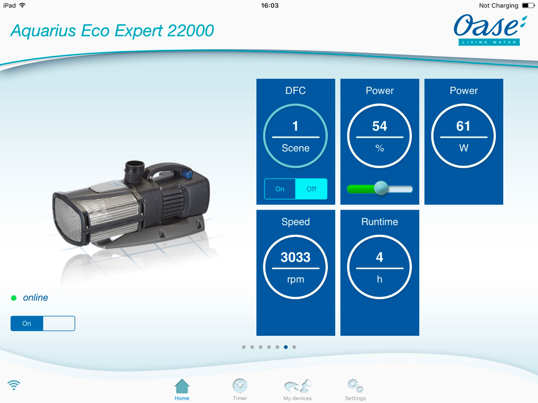Tap the DFC tile heading
Screen dimensions: 538x403
(295, 90)
